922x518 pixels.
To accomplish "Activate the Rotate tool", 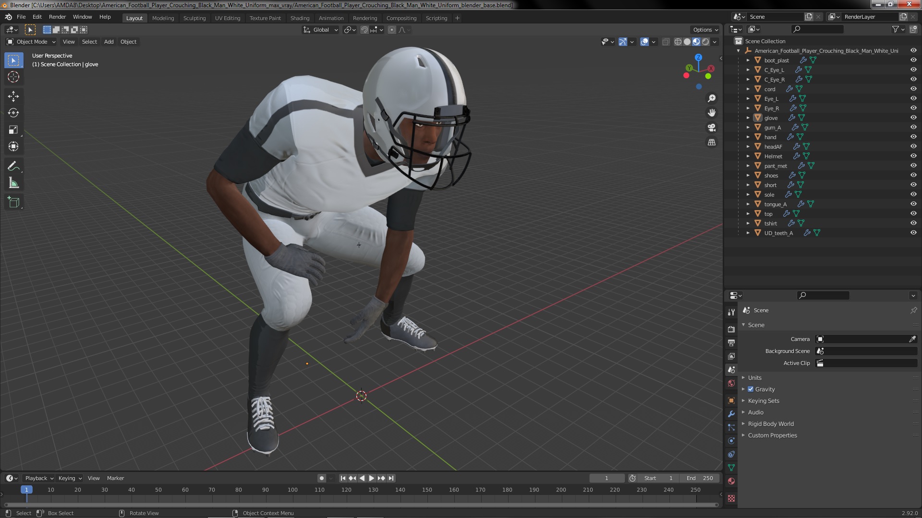I will [x=13, y=113].
